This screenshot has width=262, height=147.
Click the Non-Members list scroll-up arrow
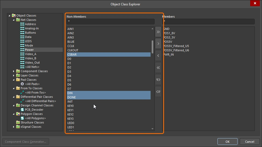[152, 29]
